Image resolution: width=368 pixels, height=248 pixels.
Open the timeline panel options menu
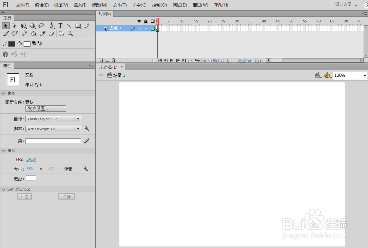pyautogui.click(x=364, y=14)
